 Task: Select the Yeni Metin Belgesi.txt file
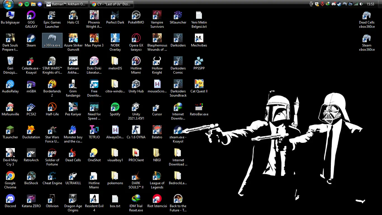tap(199, 19)
